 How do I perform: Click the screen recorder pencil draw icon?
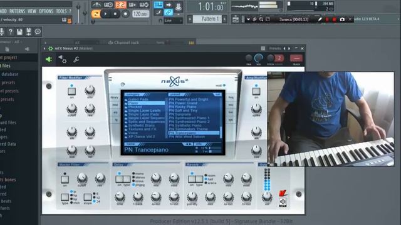point(320,19)
